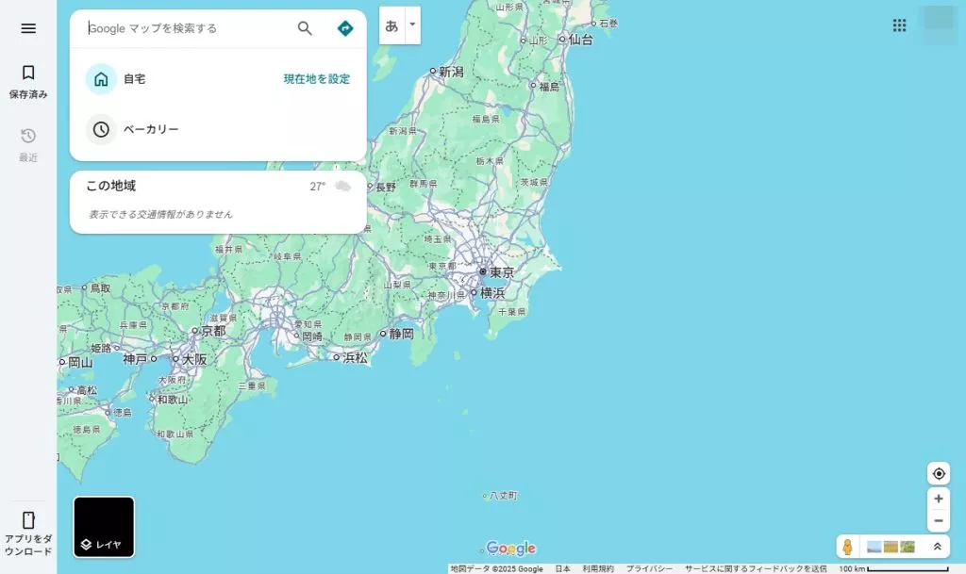
Task: Click the 横浜 city label on map
Action: 492,293
